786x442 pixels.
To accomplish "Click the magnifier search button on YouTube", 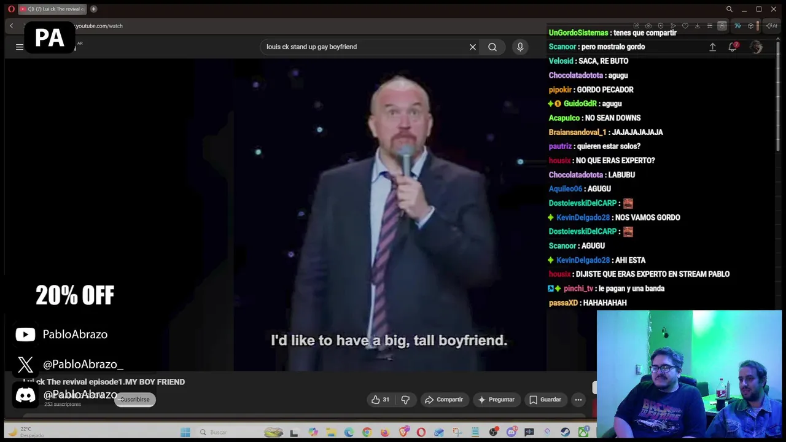I will click(492, 47).
